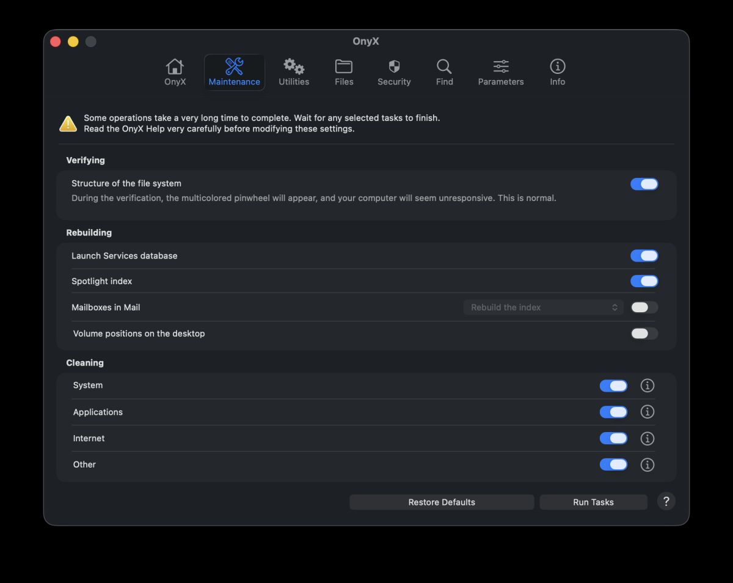This screenshot has height=583, width=733.
Task: Open the OnyX home icon
Action: click(x=175, y=67)
